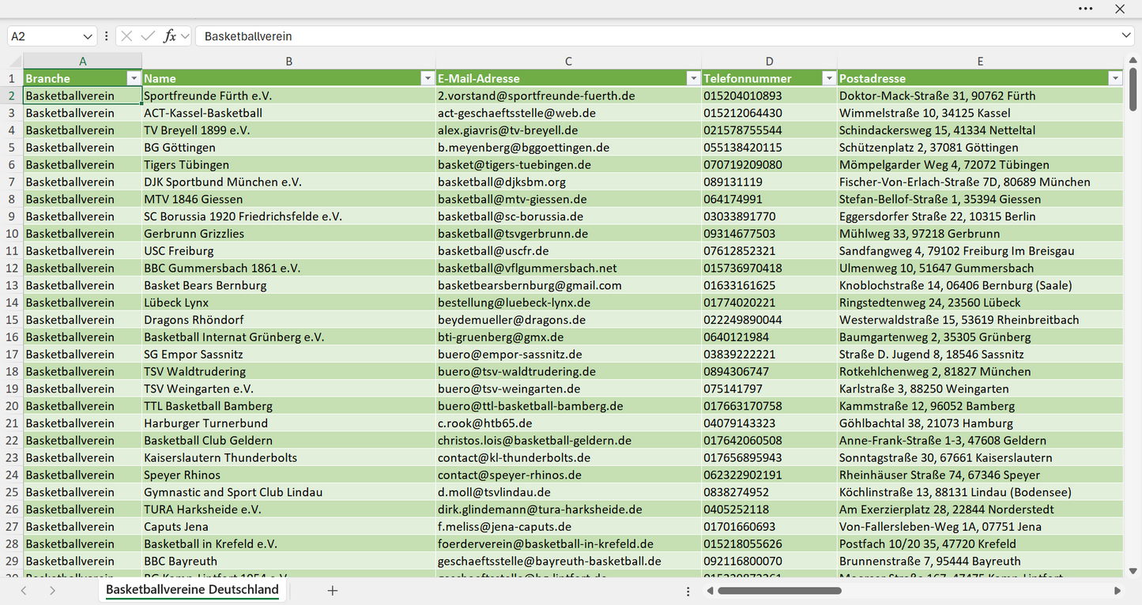Image resolution: width=1142 pixels, height=605 pixels.
Task: Open the Name Box dropdown arrow
Action: coord(88,36)
